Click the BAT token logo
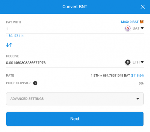The image size is (150, 132). pos(128,28)
